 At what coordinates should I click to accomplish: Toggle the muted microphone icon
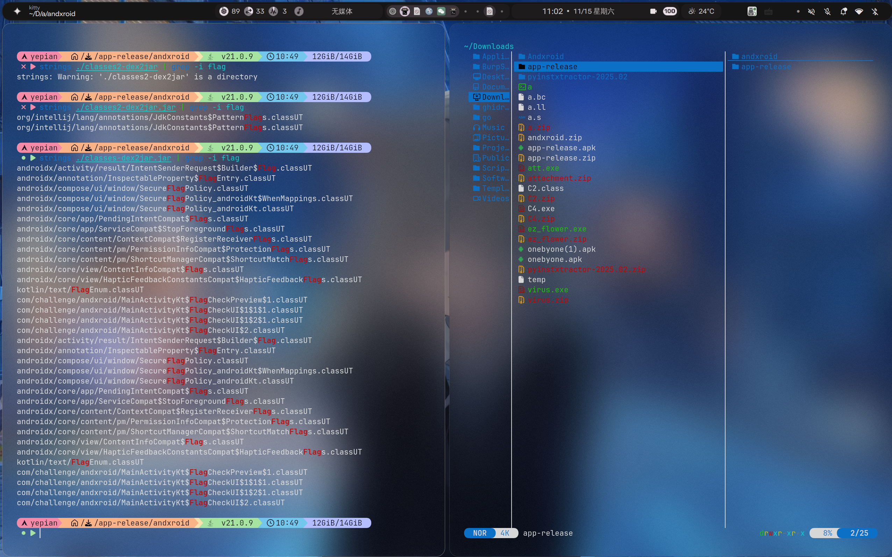pyautogui.click(x=828, y=12)
